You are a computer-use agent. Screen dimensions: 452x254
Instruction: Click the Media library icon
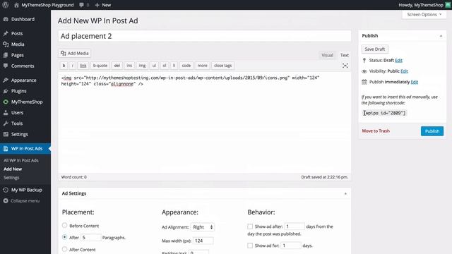pyautogui.click(x=6, y=44)
